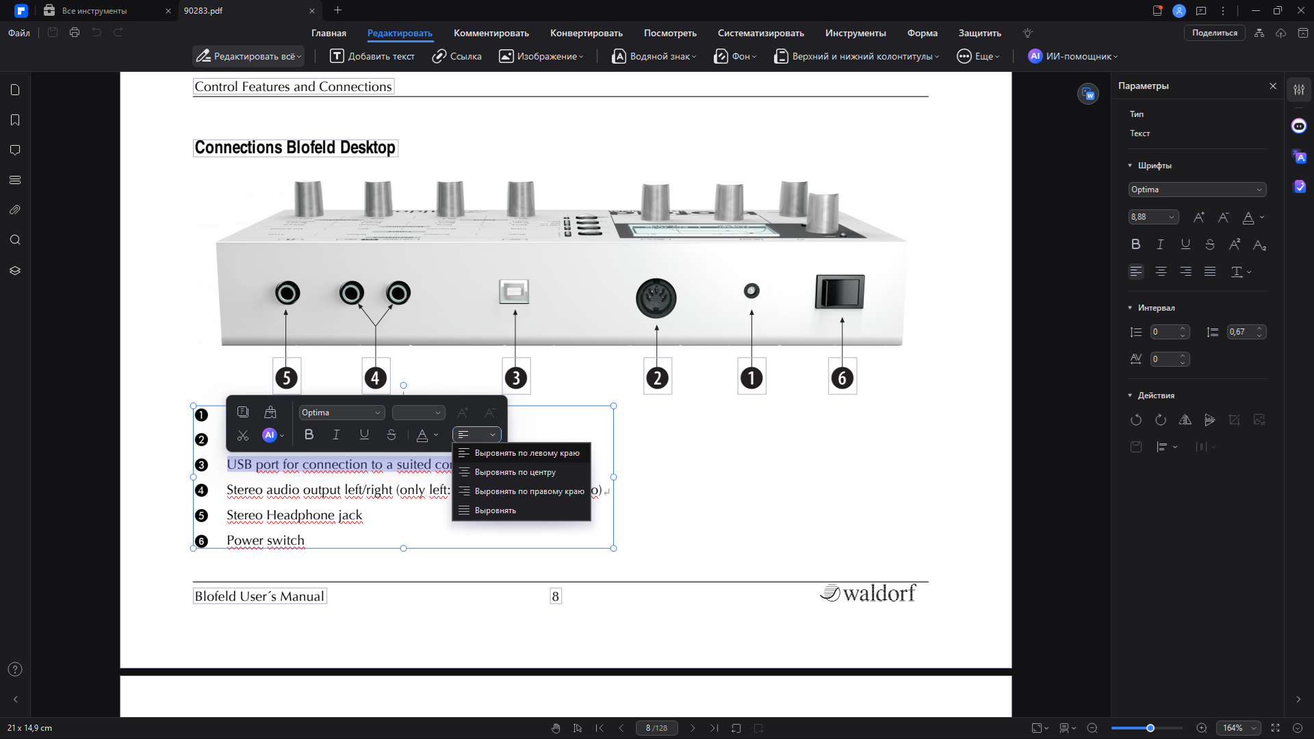
Task: Toggle Italic in Параметры panel
Action: (1161, 244)
